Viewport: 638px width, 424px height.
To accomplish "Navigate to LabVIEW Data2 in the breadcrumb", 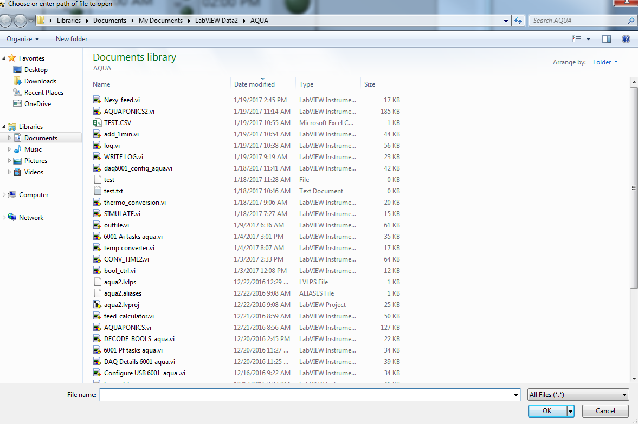I will [217, 20].
